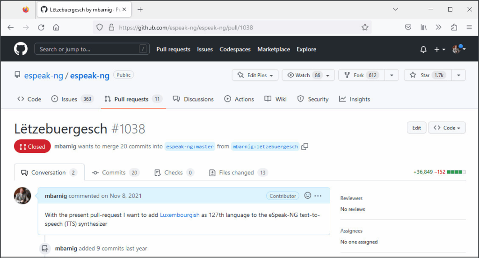
Task: Open the create new plus menu
Action: [439, 49]
